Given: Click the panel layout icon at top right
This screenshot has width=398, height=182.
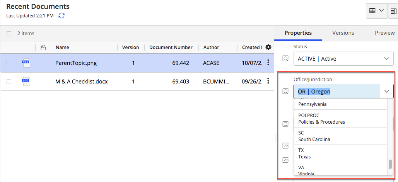Looking at the screenshot, I should click(394, 11).
